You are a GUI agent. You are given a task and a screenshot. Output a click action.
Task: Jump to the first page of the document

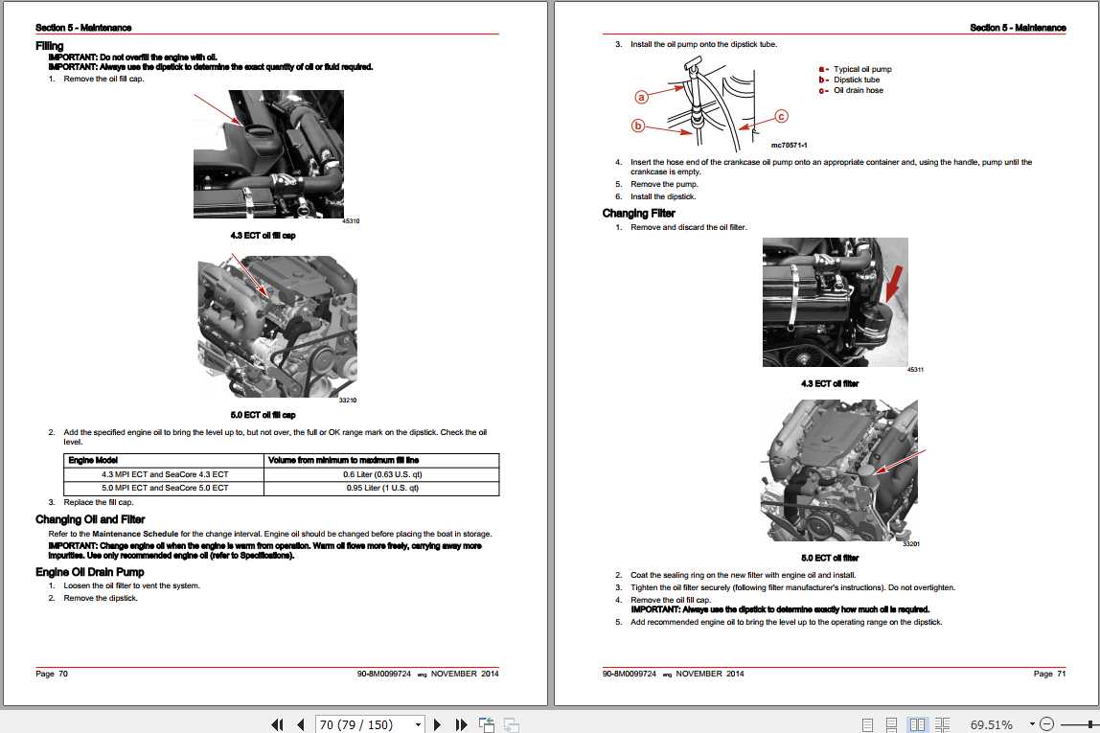coord(278,724)
